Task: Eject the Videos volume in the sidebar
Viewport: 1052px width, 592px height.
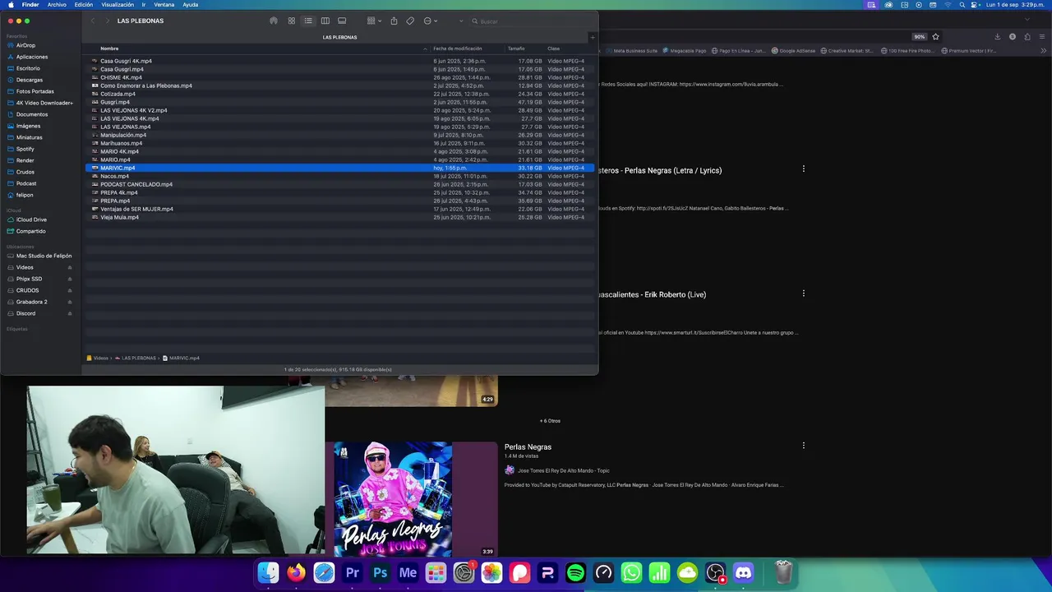Action: coord(70,267)
